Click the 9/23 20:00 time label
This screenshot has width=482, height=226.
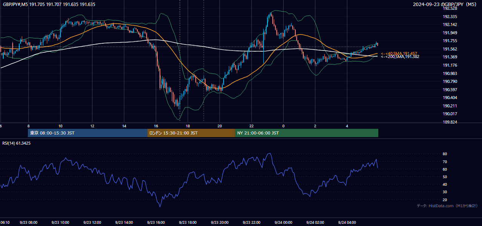pyautogui.click(x=220, y=223)
